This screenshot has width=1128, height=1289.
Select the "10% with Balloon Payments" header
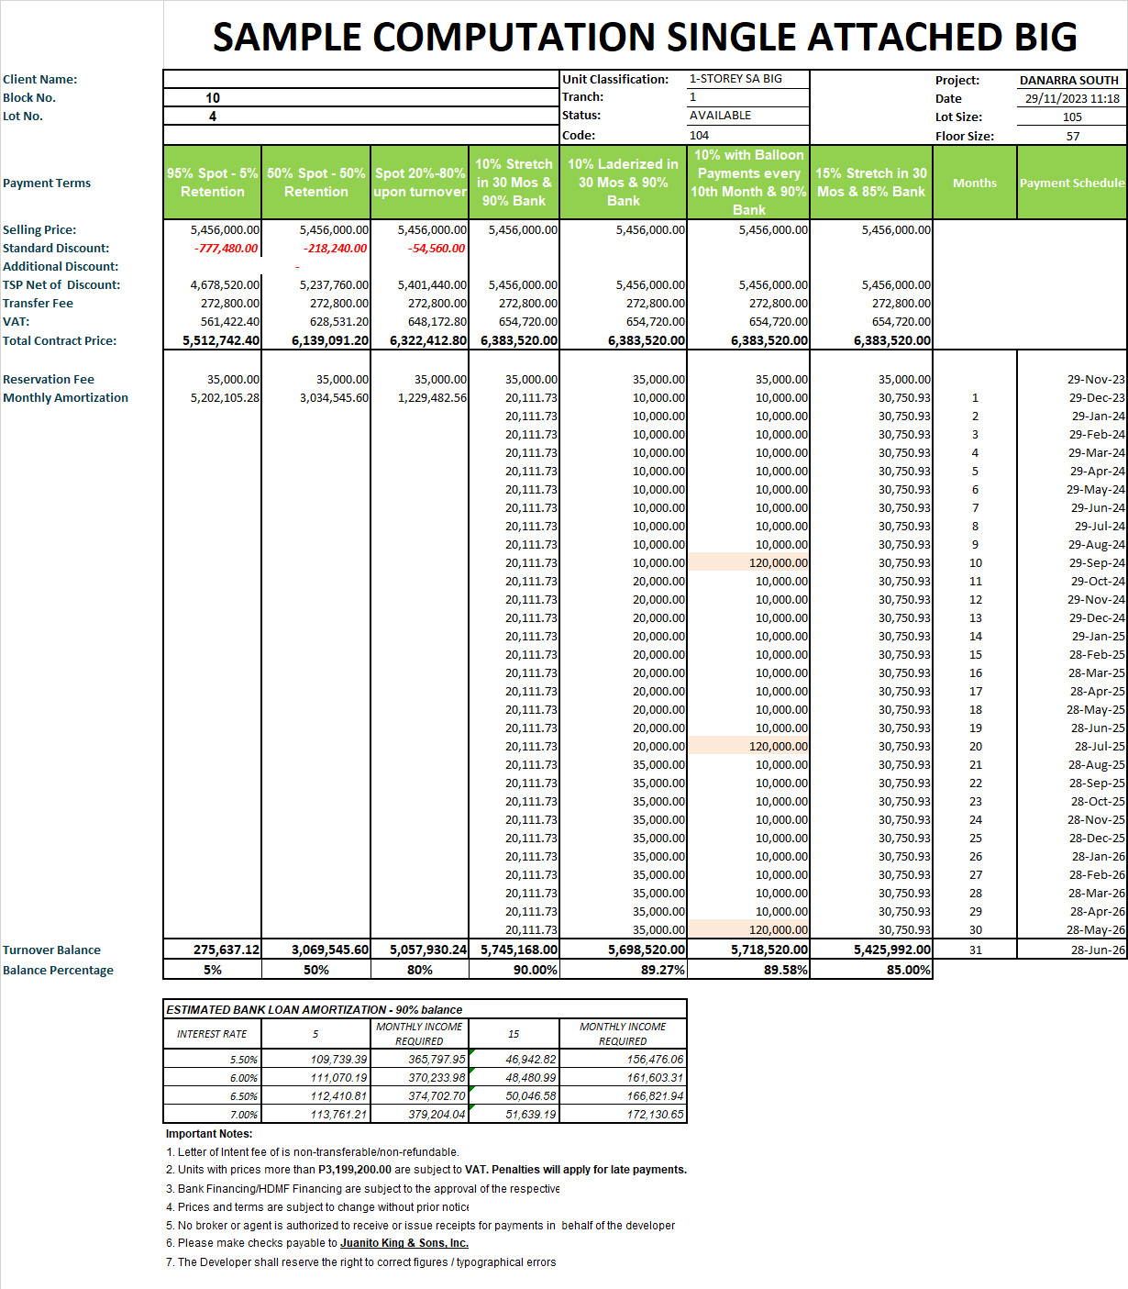coord(748,183)
